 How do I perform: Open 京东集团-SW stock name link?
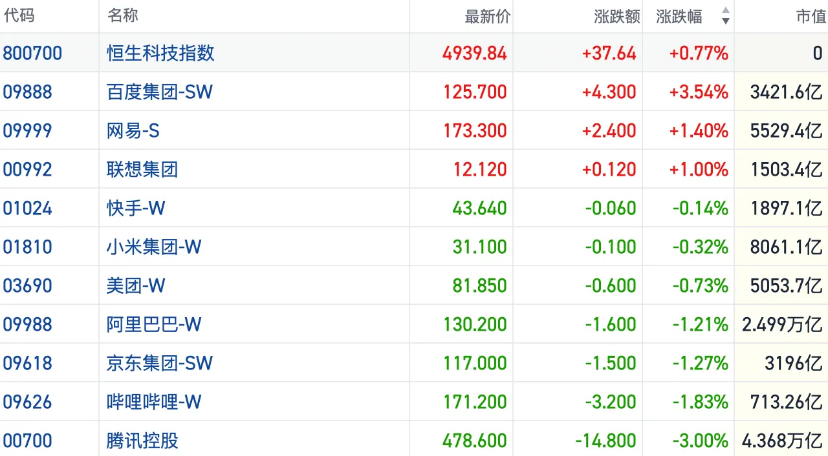(x=159, y=363)
